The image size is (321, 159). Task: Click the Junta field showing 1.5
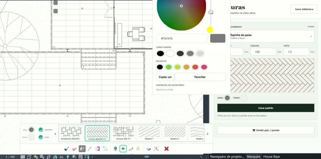296,52
